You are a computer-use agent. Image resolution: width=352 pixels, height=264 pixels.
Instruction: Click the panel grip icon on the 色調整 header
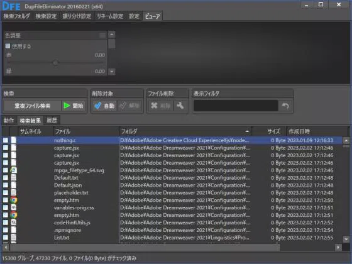tap(102, 35)
